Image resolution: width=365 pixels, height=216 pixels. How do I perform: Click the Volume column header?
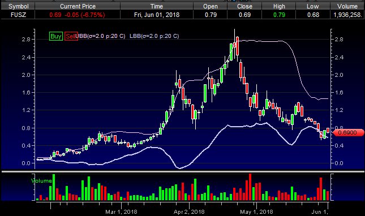click(x=347, y=6)
